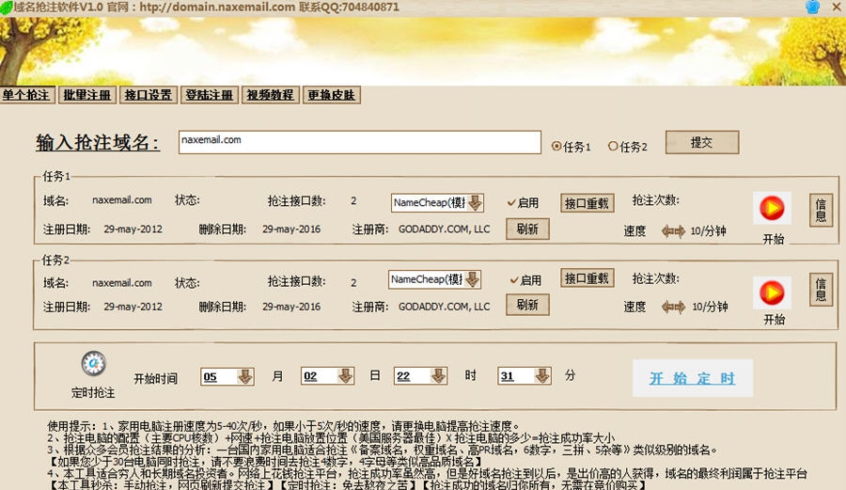Screen dimensions: 846x490
Task: Open the hour dropdown showing 22
Action: click(x=438, y=375)
